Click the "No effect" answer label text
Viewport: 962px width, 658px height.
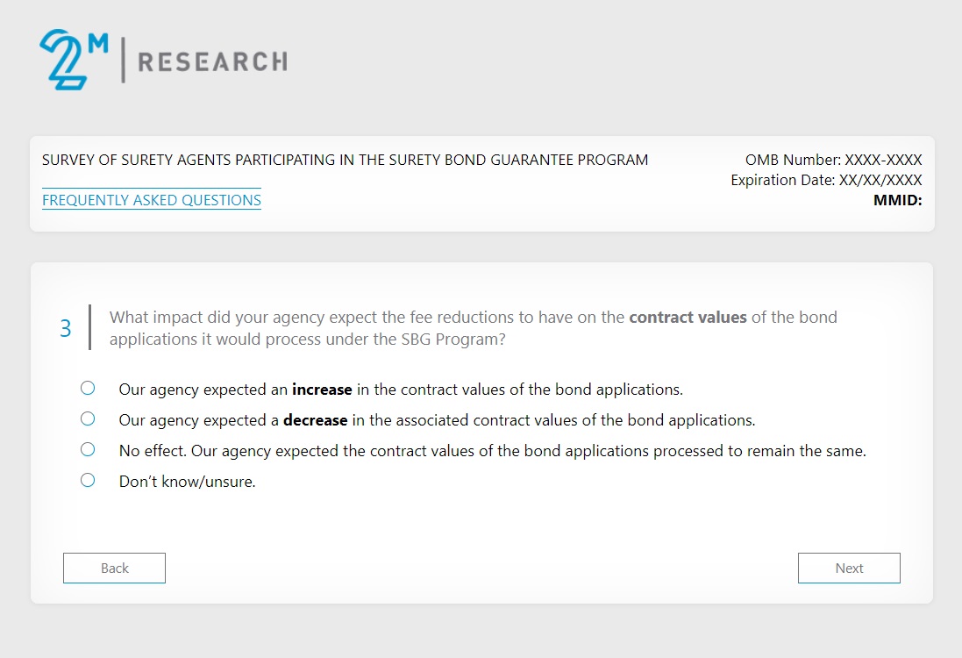(492, 451)
